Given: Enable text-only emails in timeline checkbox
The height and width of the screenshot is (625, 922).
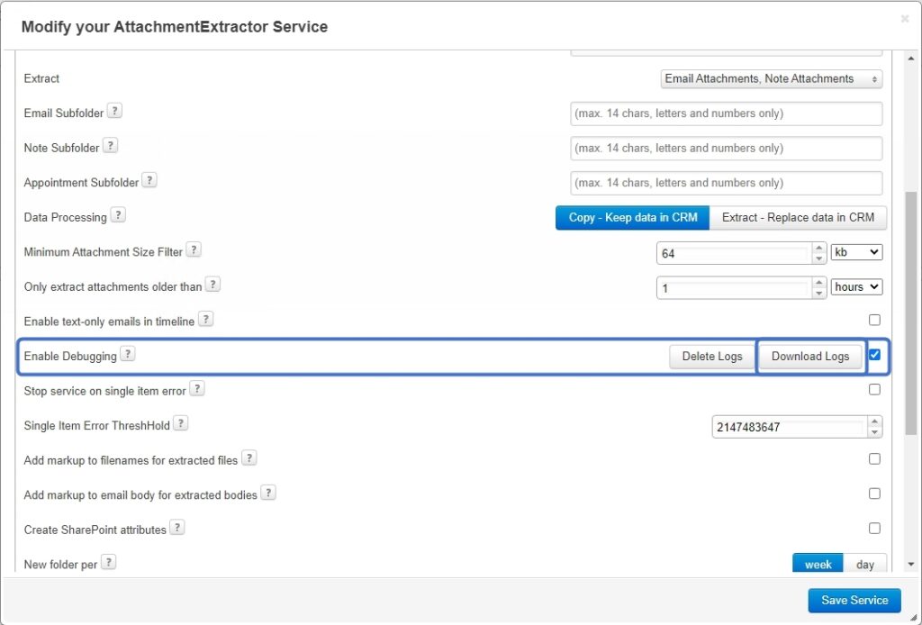Looking at the screenshot, I should pyautogui.click(x=874, y=320).
